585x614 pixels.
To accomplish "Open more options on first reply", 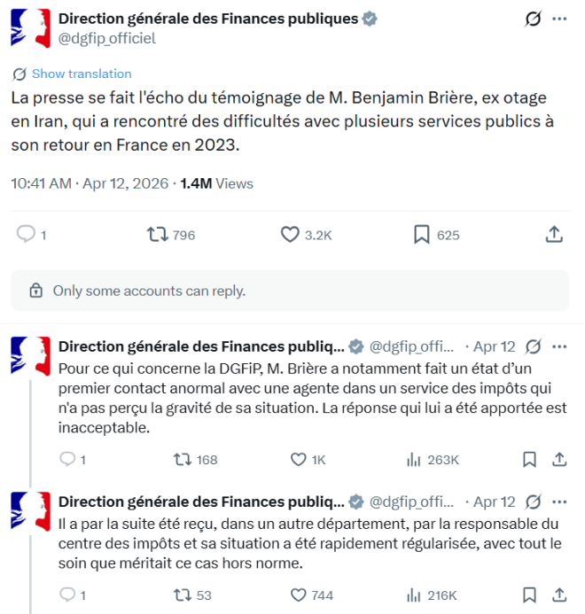I will pos(559,346).
